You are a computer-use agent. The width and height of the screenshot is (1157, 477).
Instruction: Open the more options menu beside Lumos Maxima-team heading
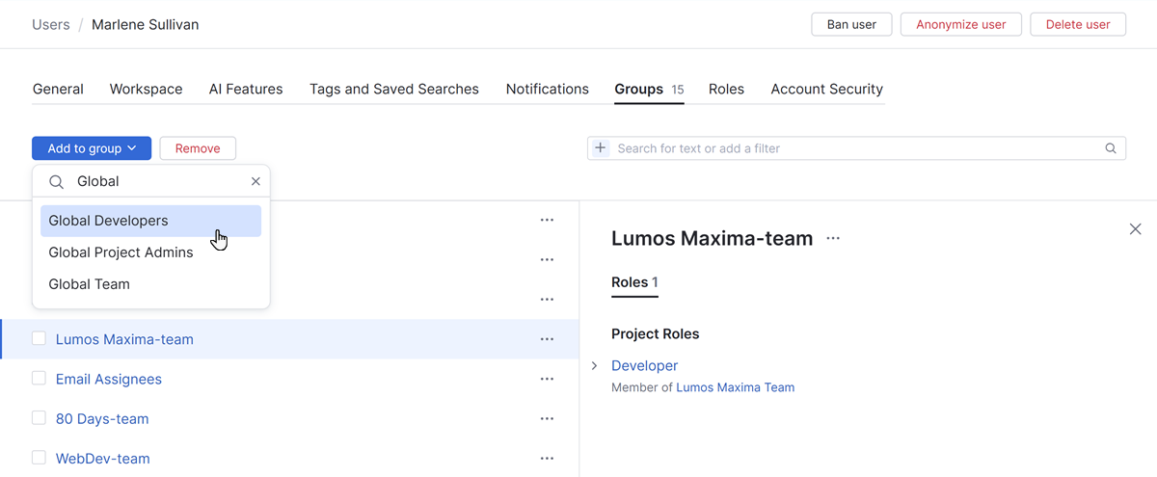click(x=833, y=238)
